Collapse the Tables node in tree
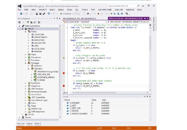Image resolution: width=187 pixels, height=130 pixels. (26, 32)
